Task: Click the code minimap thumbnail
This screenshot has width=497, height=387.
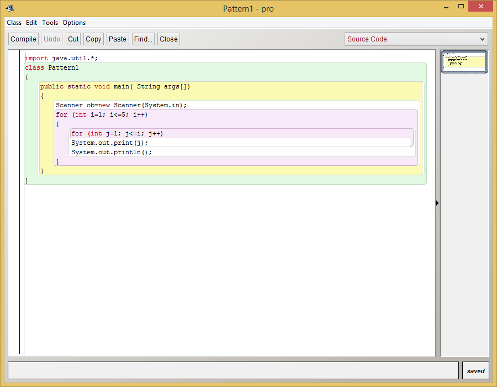Action: (464, 61)
